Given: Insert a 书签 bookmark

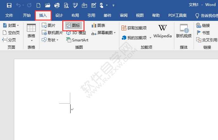Looking at the screenshot, I should 203,33.
